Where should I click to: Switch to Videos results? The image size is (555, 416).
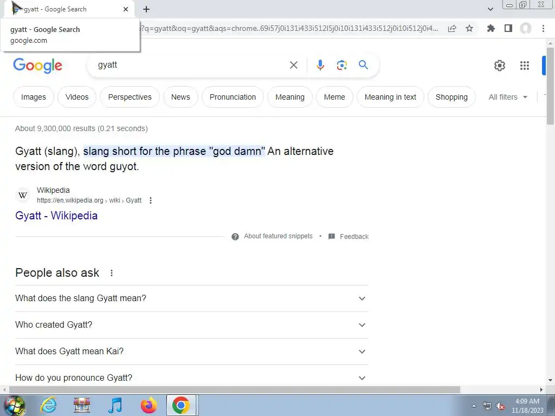[77, 97]
